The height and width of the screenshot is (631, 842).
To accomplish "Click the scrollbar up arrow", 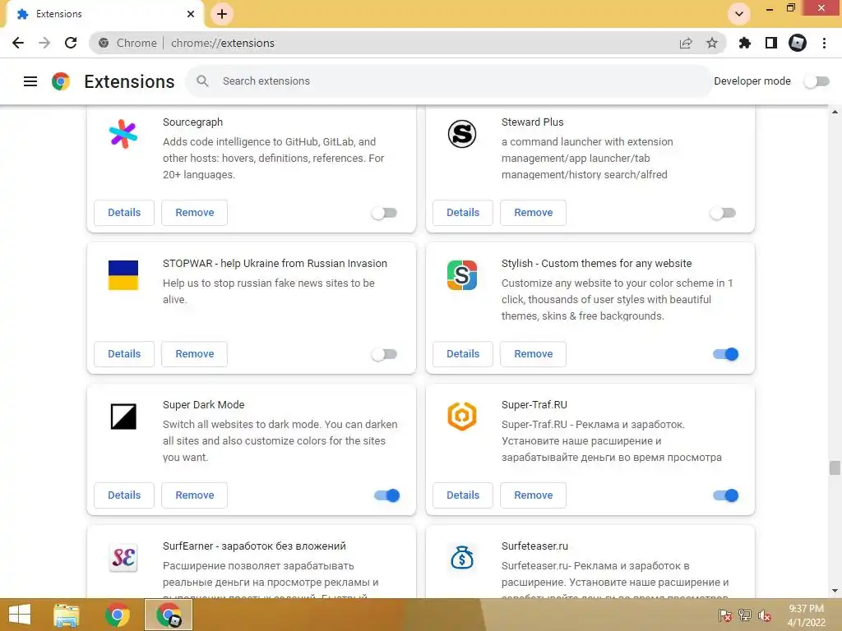I will [835, 112].
